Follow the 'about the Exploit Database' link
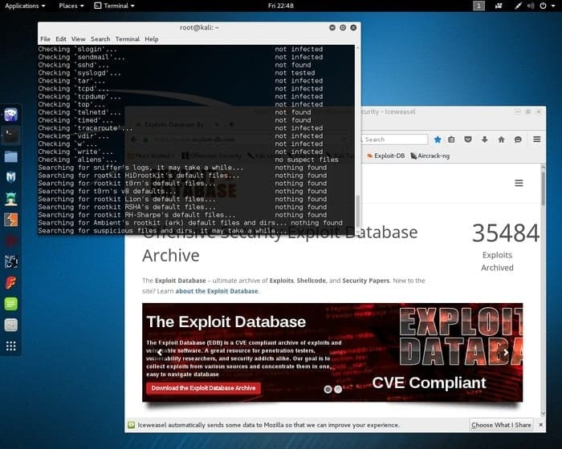 (217, 291)
